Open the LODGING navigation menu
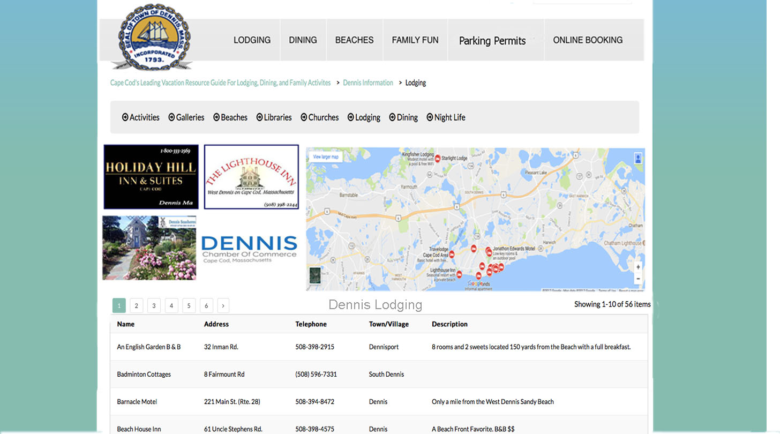Viewport: 780px width, 434px height. [252, 40]
